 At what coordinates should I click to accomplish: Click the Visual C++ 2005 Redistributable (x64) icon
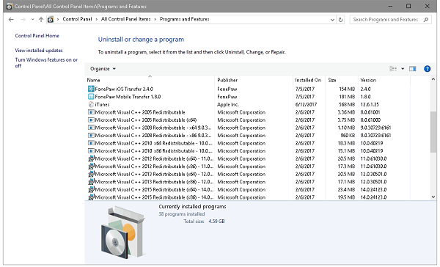[91, 120]
